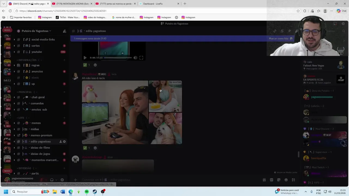
Task: Open the ideias-de-filme channel
Action: (41, 148)
